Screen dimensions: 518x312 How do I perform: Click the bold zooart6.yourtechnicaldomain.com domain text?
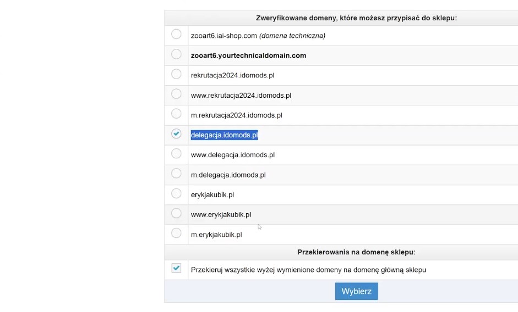click(x=248, y=55)
